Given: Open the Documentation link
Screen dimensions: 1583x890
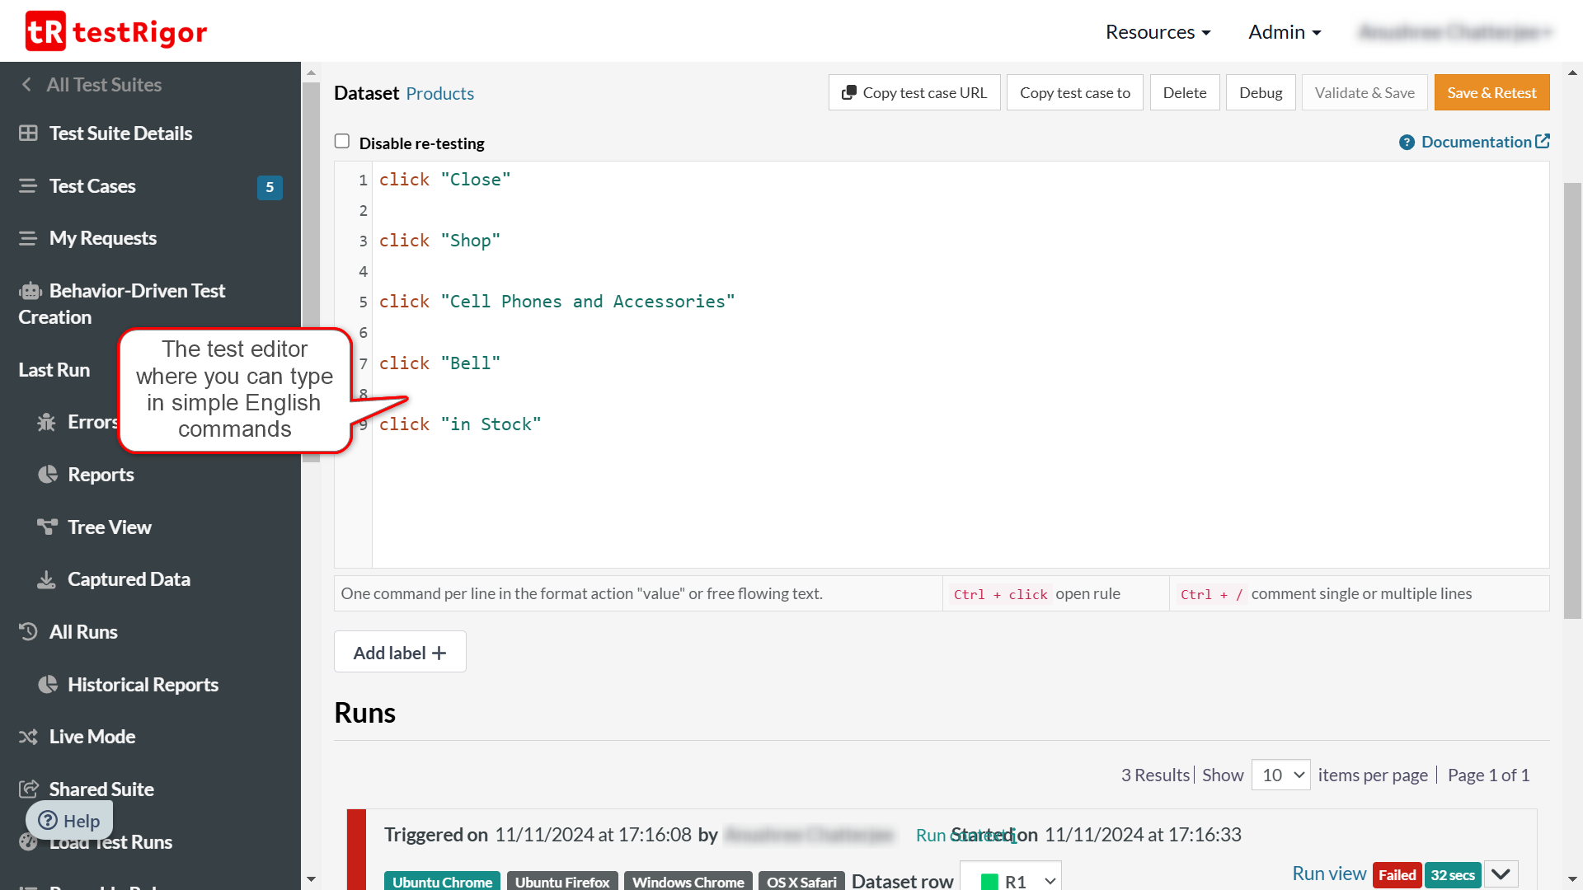Looking at the screenshot, I should [1475, 142].
